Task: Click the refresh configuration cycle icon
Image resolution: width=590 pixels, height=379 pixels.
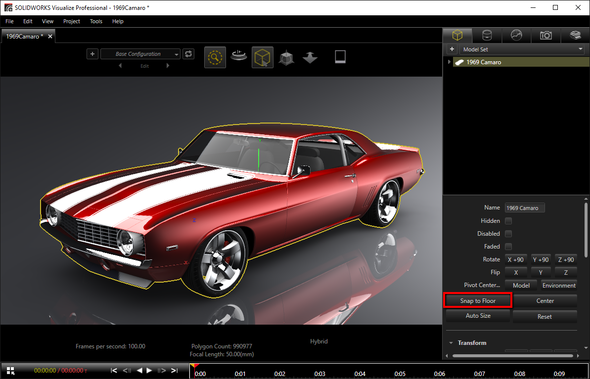Action: [x=188, y=54]
